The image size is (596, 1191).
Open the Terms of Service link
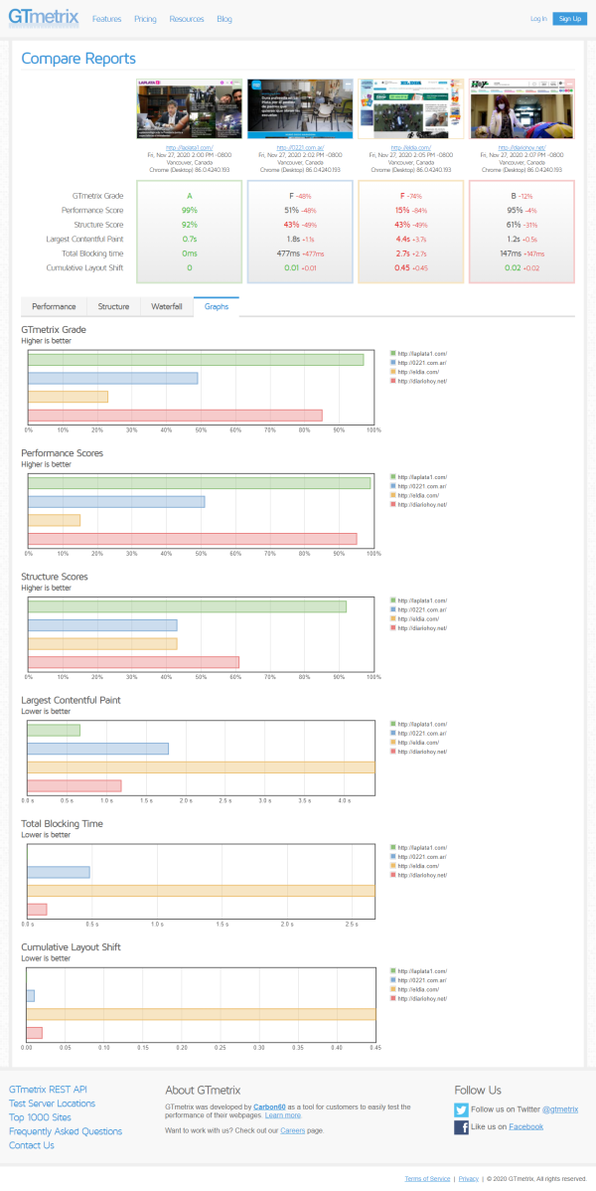[x=427, y=1178]
